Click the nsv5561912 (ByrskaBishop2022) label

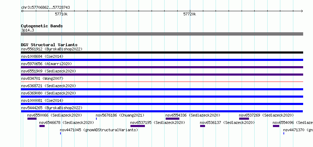pyautogui.click(x=52, y=49)
